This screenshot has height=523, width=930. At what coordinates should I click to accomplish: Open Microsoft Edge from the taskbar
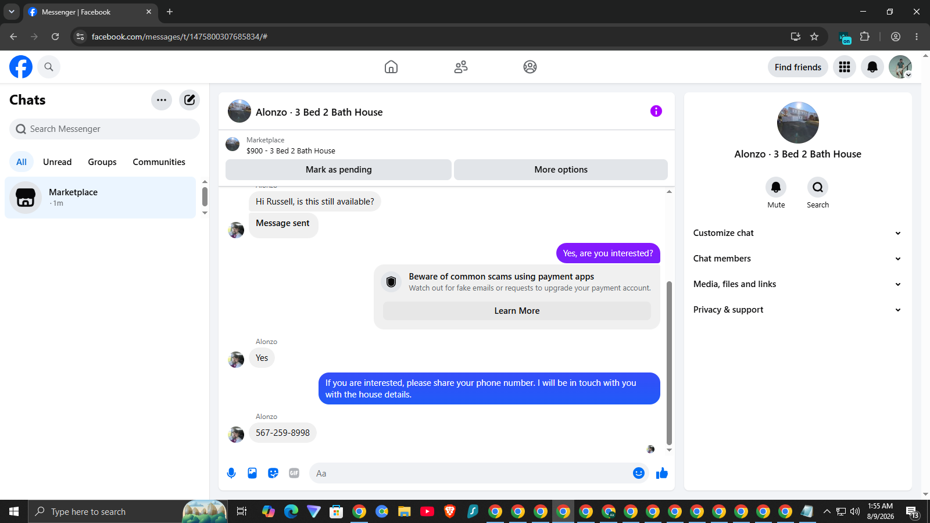click(x=291, y=511)
